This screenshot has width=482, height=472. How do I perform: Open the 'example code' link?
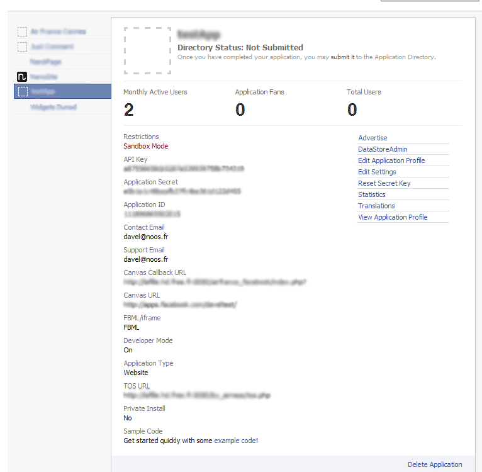[235, 441]
